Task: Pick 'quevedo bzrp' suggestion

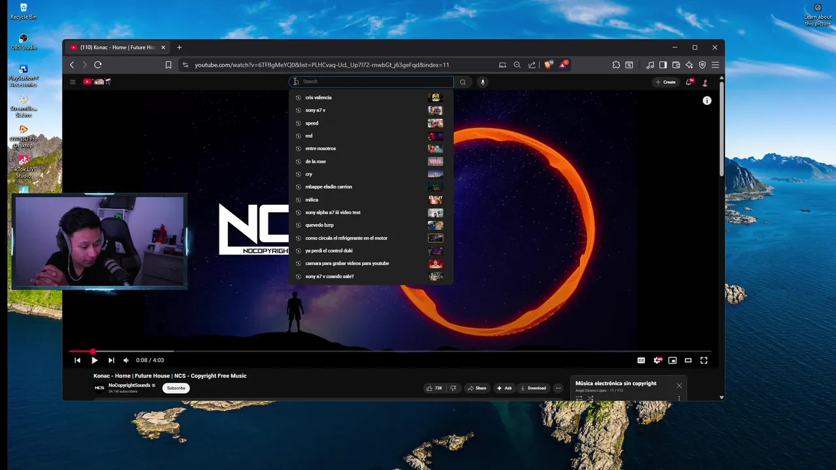Action: (x=371, y=225)
